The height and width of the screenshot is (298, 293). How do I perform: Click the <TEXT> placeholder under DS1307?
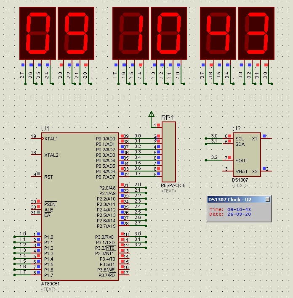240,185
